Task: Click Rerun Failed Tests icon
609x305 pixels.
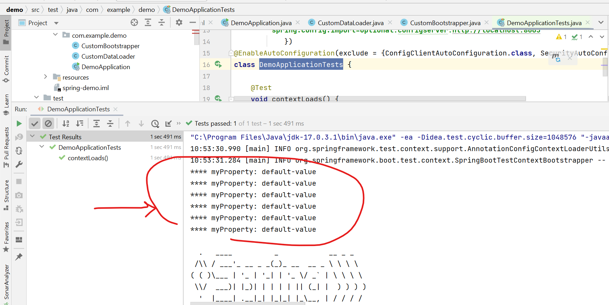Action: click(19, 137)
